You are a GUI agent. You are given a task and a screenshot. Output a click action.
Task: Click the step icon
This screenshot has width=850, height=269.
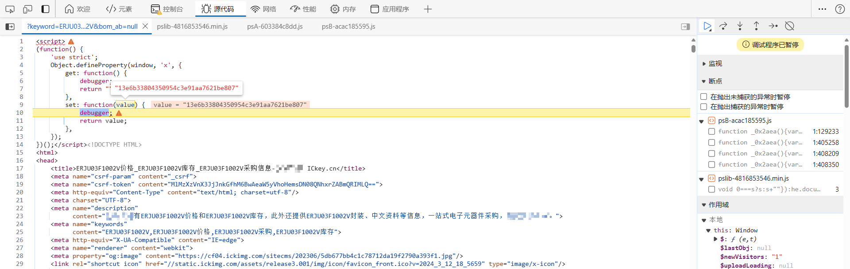click(773, 27)
